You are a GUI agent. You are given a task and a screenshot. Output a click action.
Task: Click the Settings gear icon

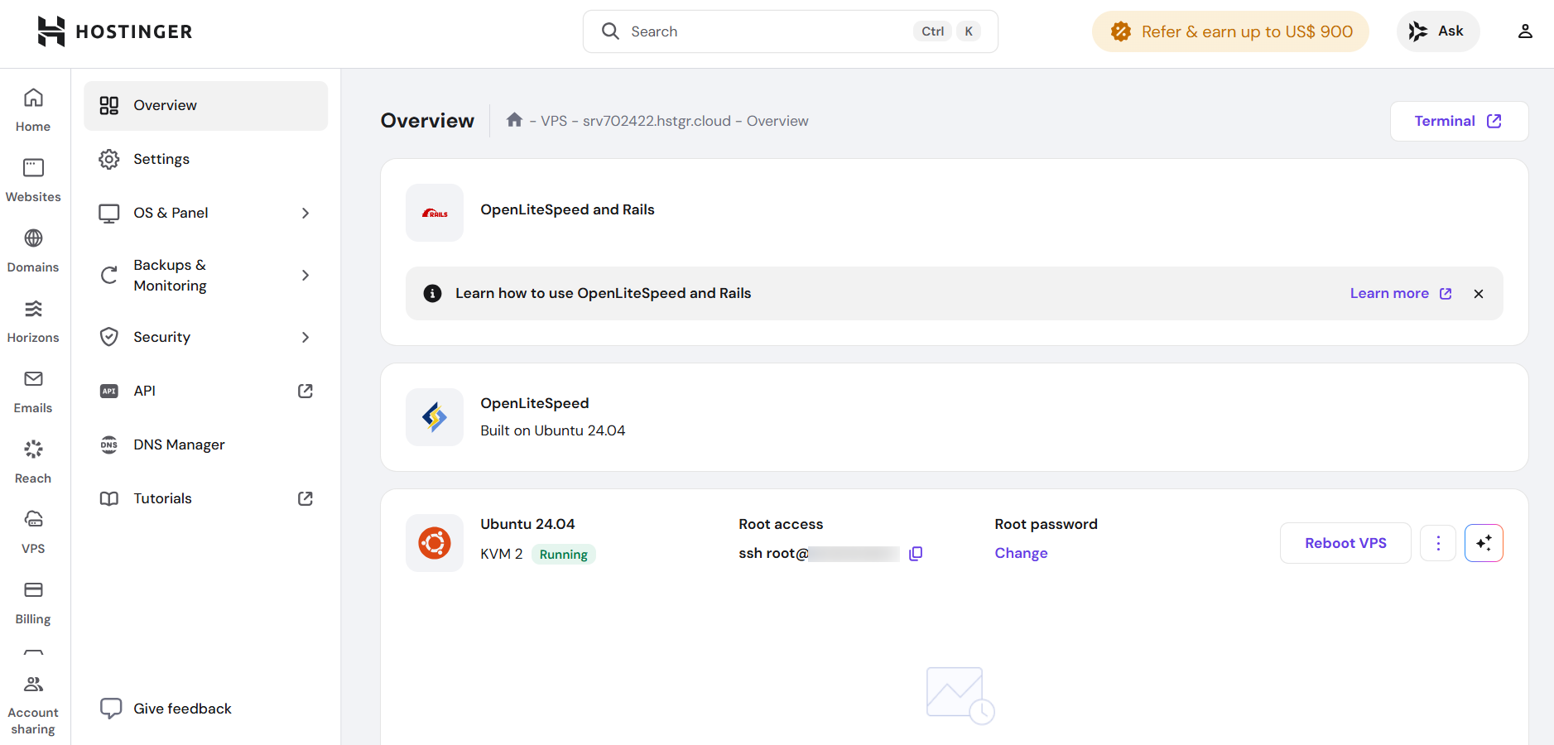pos(109,159)
